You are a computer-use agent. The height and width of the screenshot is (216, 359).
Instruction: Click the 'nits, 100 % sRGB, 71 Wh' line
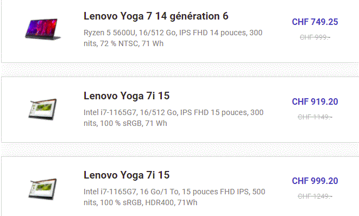(x=125, y=123)
